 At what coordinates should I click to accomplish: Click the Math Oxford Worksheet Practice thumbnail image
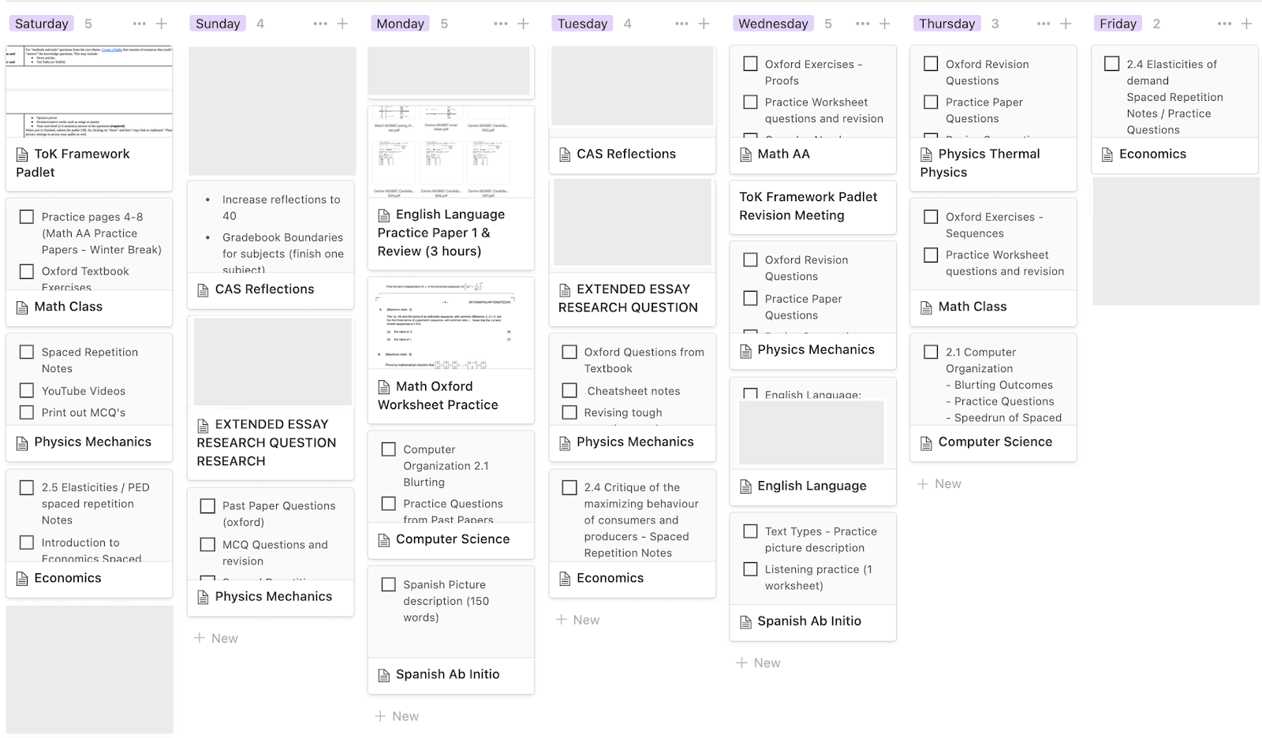(x=450, y=323)
